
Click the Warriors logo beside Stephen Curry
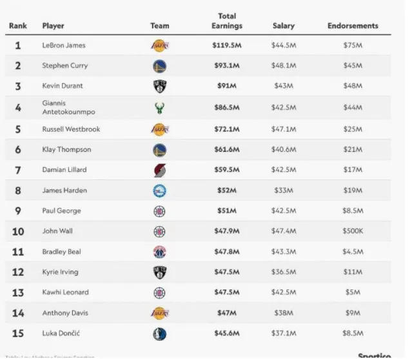tap(159, 66)
